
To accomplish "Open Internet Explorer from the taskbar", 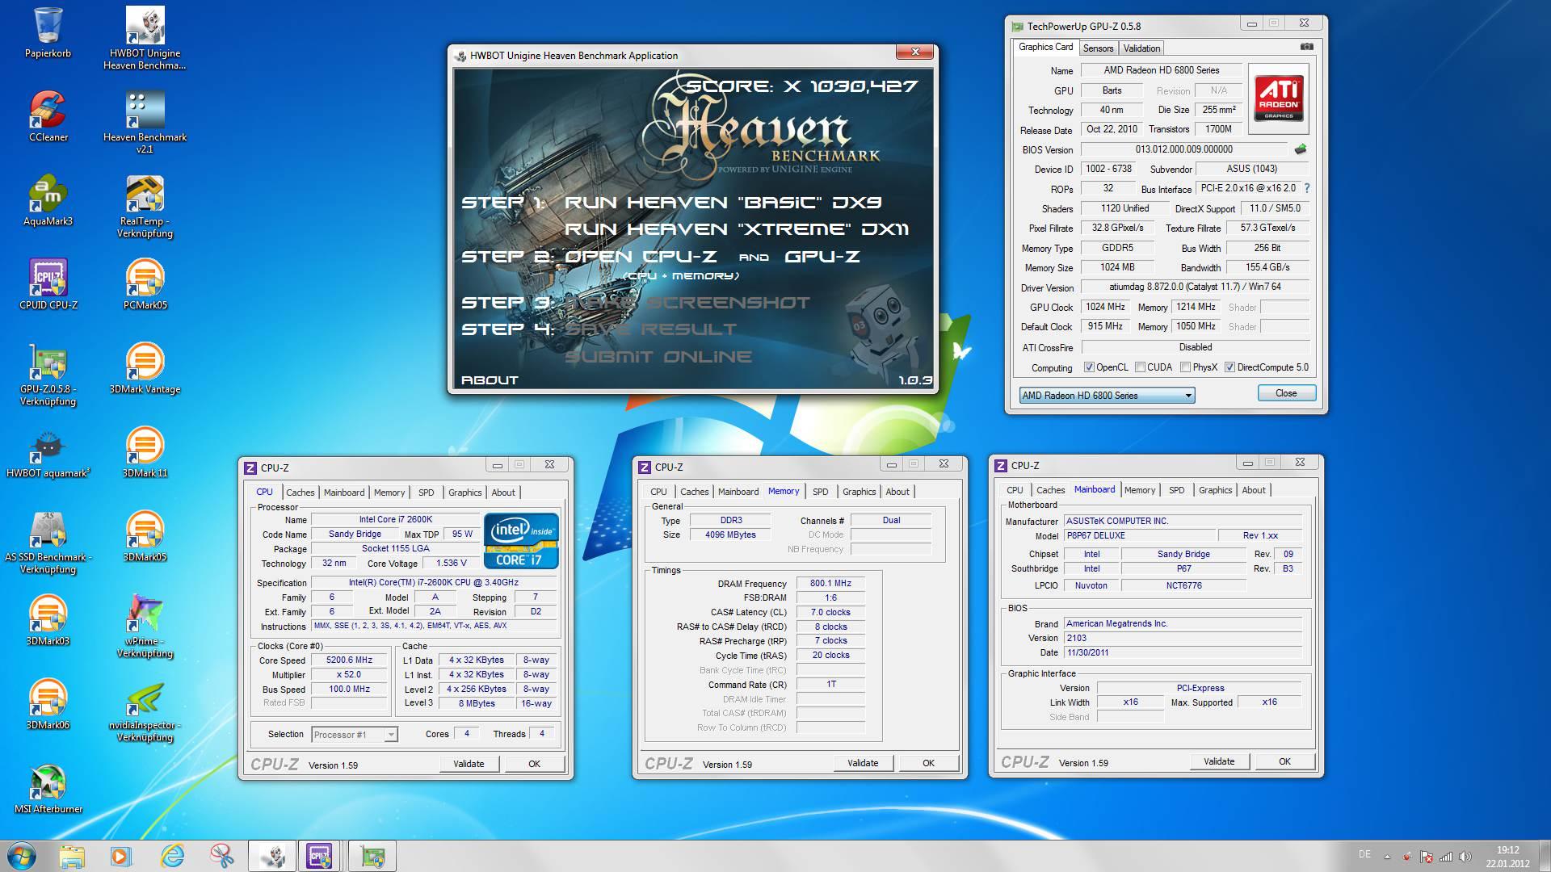I will pyautogui.click(x=171, y=856).
